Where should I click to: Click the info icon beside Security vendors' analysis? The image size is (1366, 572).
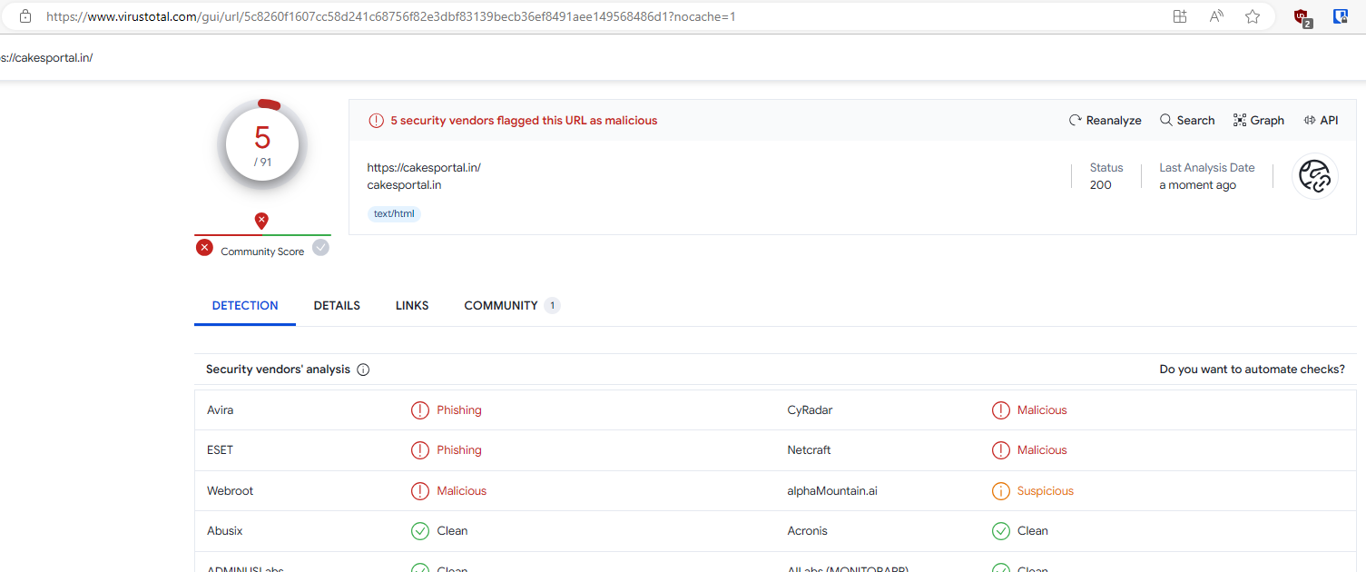363,370
